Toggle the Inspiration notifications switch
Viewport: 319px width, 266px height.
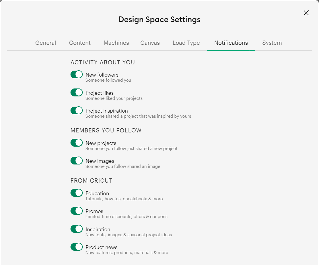[x=76, y=229]
